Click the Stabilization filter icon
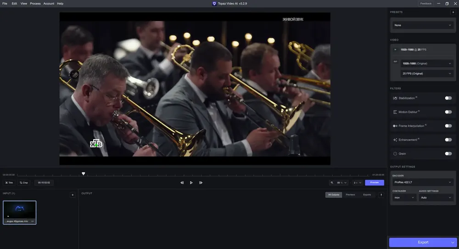459x249 pixels. (x=395, y=98)
